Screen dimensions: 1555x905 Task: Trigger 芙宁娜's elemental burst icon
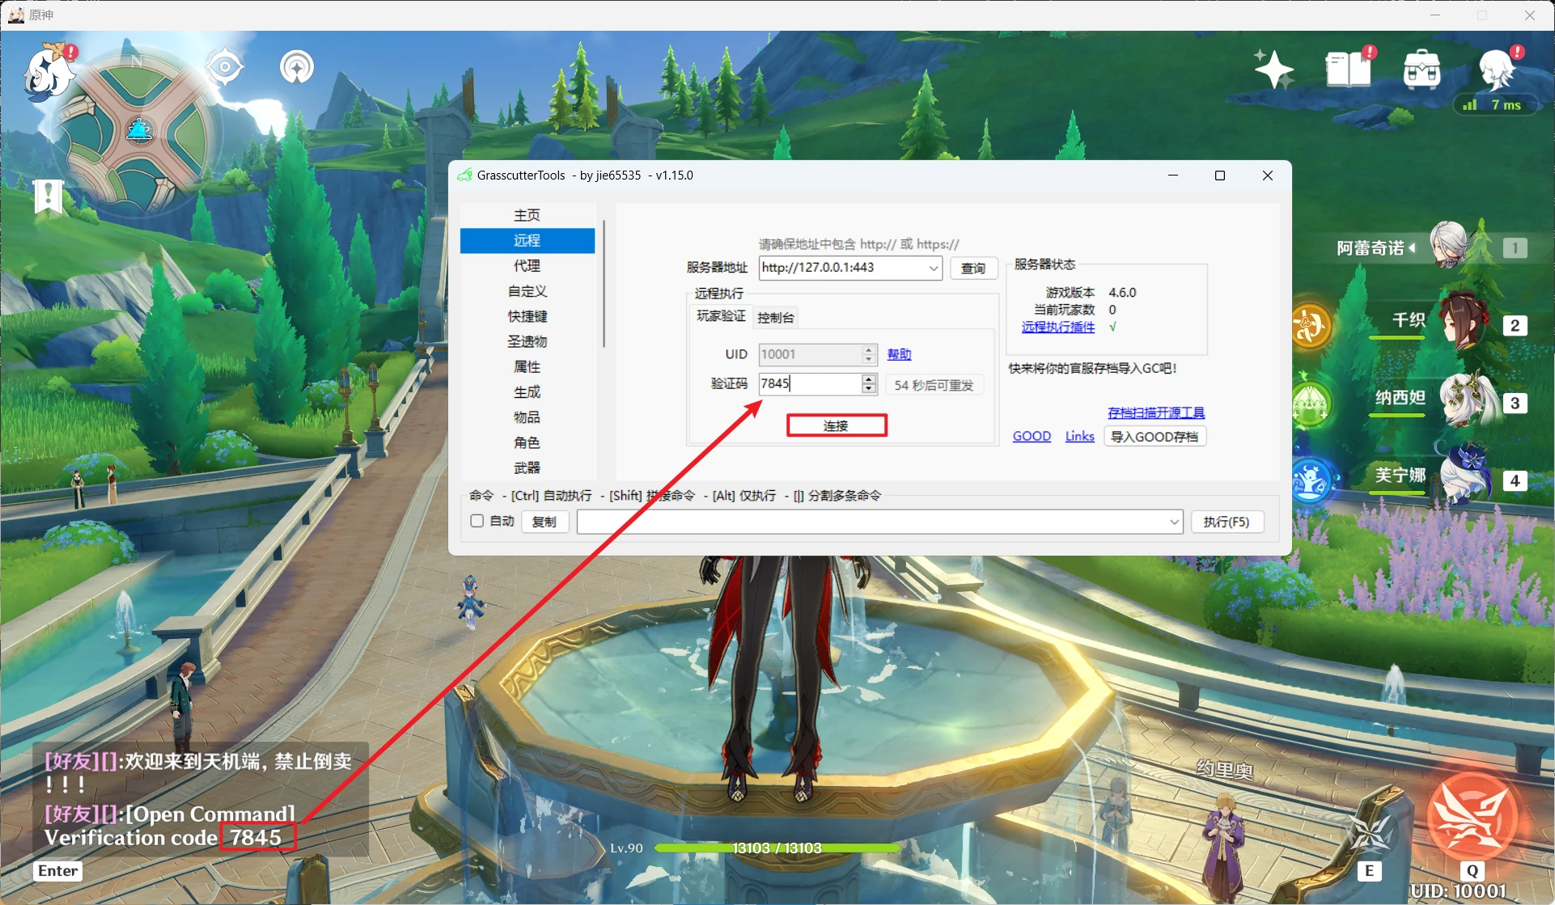pos(1311,480)
